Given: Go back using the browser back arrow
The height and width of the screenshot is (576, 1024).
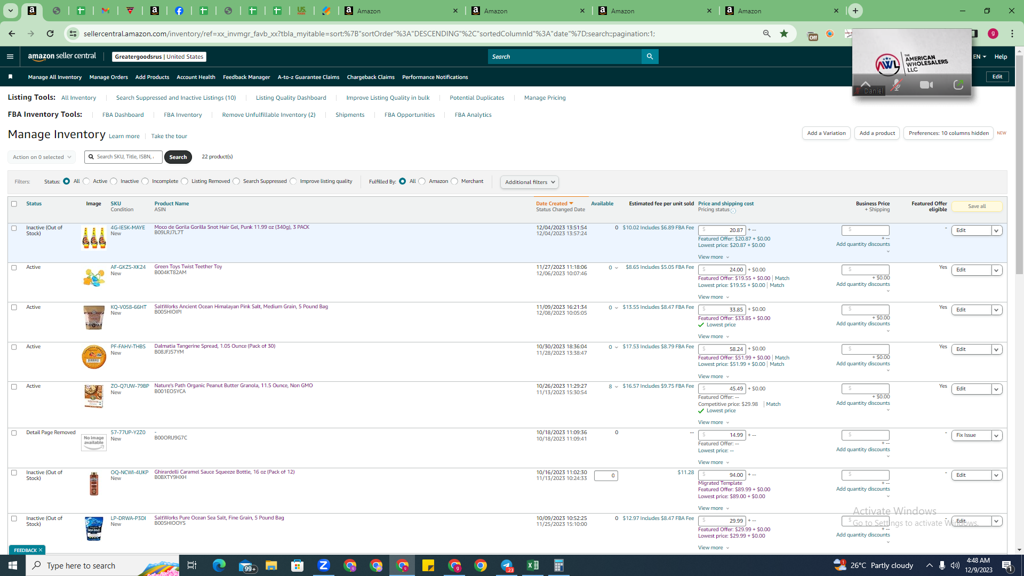Looking at the screenshot, I should click(x=12, y=34).
